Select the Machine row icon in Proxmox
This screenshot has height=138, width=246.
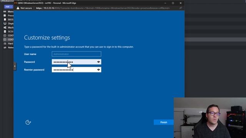(5, 28)
